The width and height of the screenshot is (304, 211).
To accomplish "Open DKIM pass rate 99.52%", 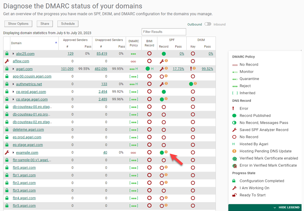I will tap(207, 69).
